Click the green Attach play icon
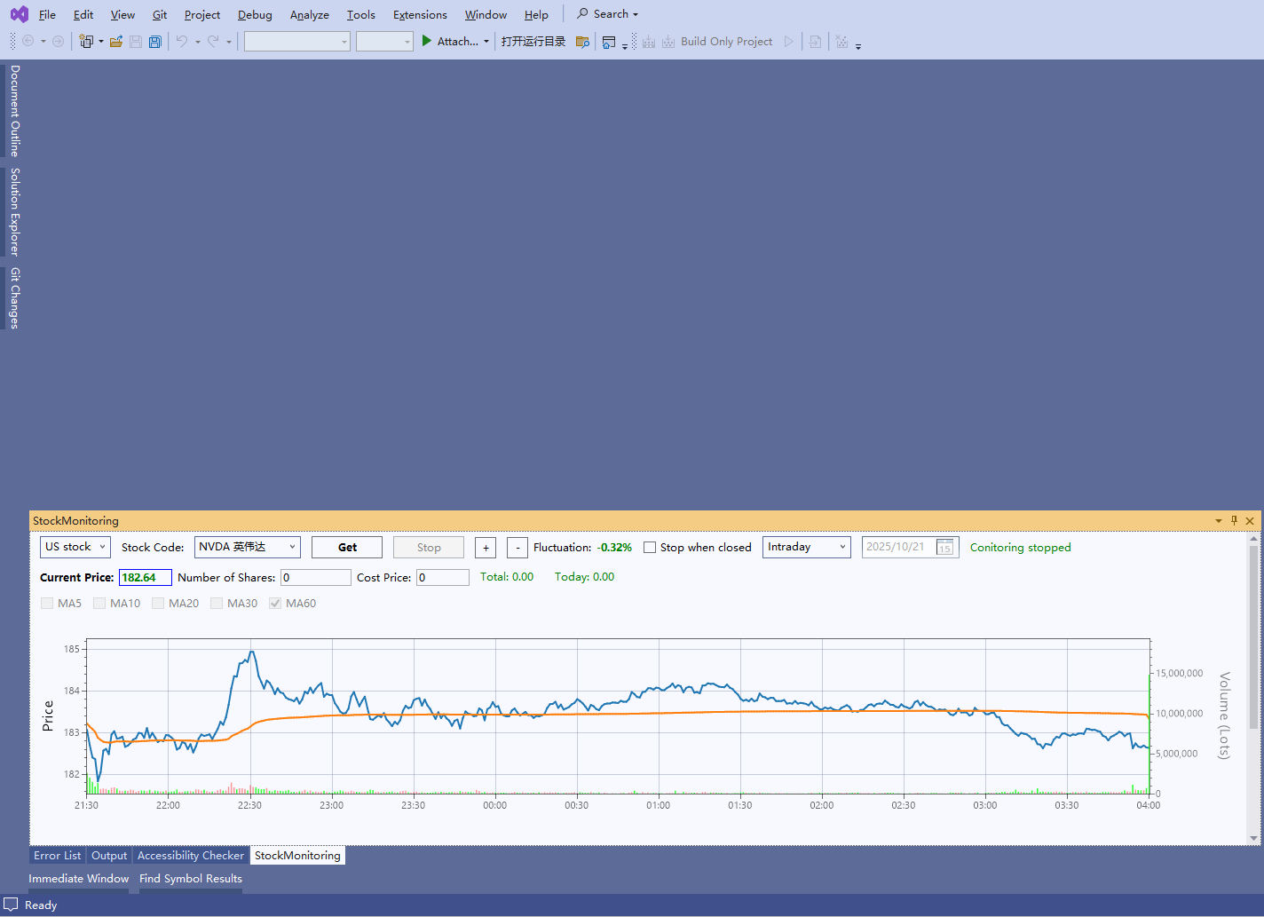This screenshot has width=1264, height=917. (427, 41)
